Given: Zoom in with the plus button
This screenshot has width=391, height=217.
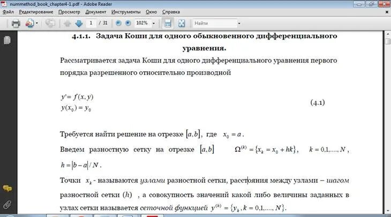Looking at the screenshot, I should (128, 23).
